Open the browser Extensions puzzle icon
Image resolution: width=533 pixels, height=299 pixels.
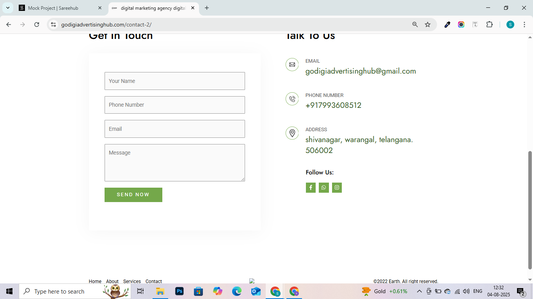[489, 25]
